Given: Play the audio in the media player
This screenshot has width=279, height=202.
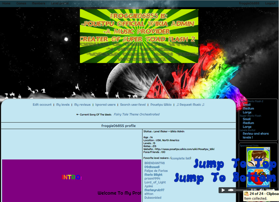Looking at the screenshot, I should tap(223, 190).
